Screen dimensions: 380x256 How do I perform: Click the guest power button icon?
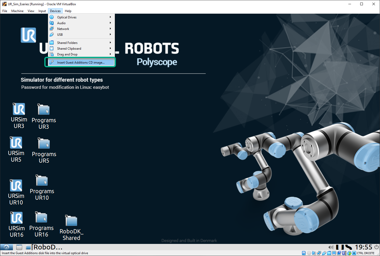click(377, 247)
